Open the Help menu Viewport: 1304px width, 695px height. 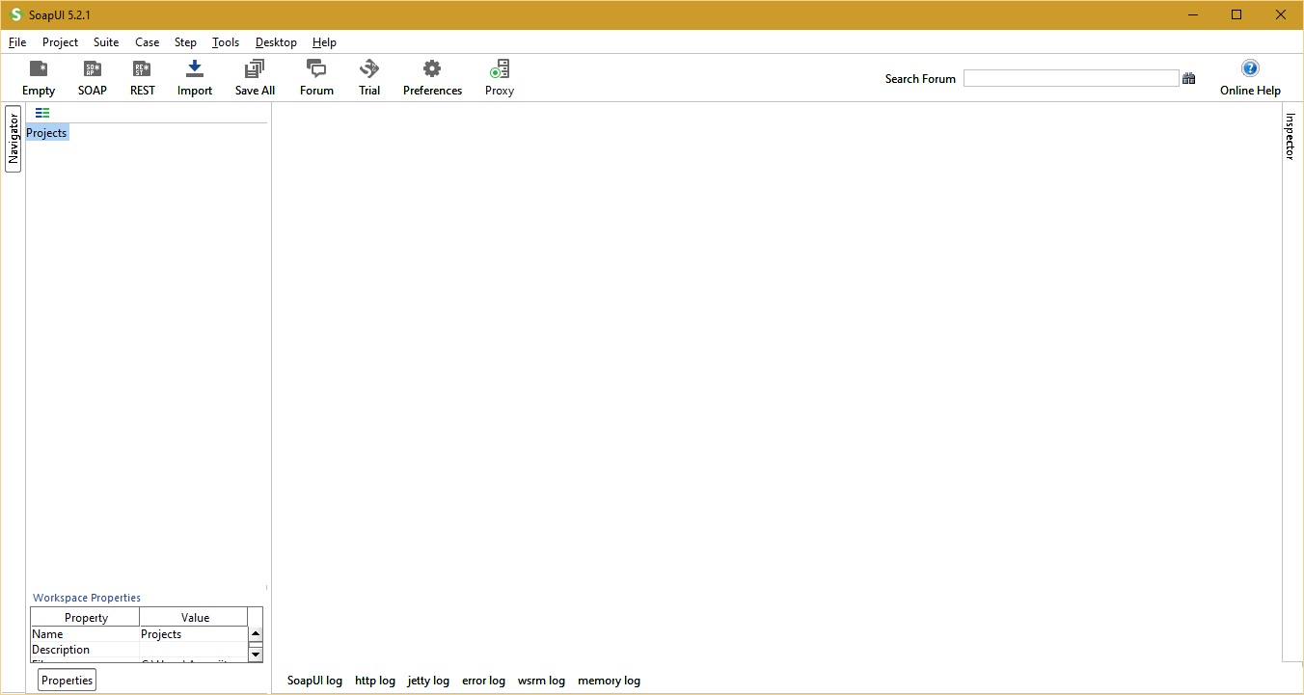(x=324, y=42)
